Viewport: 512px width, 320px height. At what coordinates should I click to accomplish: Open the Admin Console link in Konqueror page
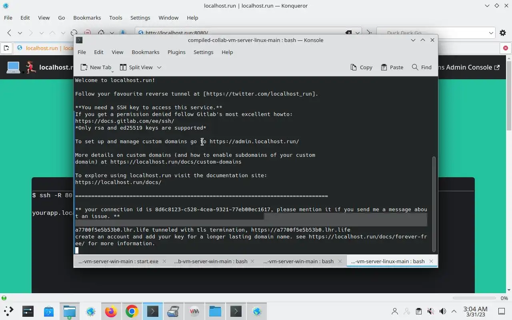click(469, 67)
